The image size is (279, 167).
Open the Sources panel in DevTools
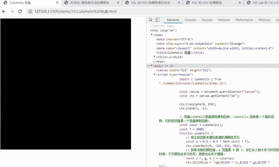207,20
